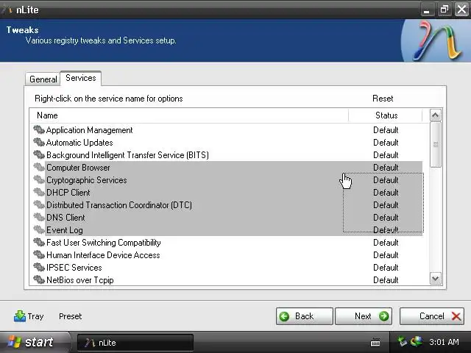Click the gear icon beside Computer Browser
This screenshot has height=353, width=471.
pos(39,168)
